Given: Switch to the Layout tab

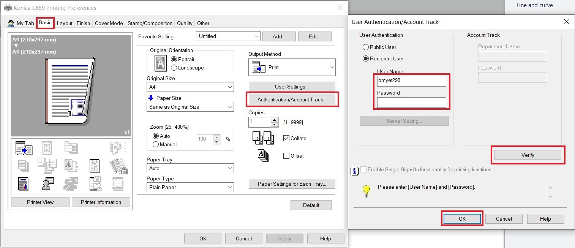Looking at the screenshot, I should point(65,23).
